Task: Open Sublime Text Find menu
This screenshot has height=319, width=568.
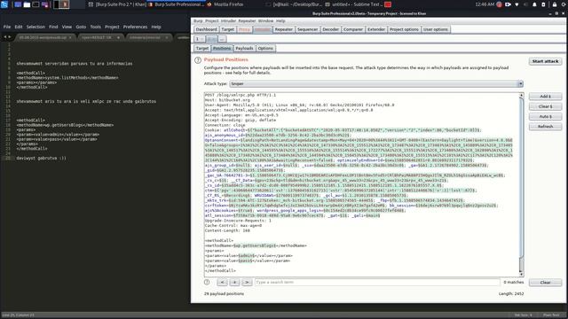Action: pos(53,27)
